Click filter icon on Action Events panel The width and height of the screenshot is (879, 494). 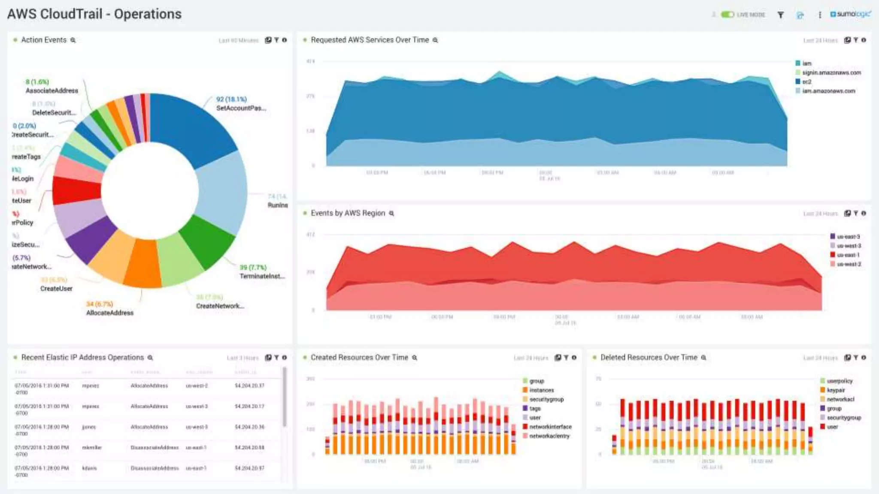[276, 40]
